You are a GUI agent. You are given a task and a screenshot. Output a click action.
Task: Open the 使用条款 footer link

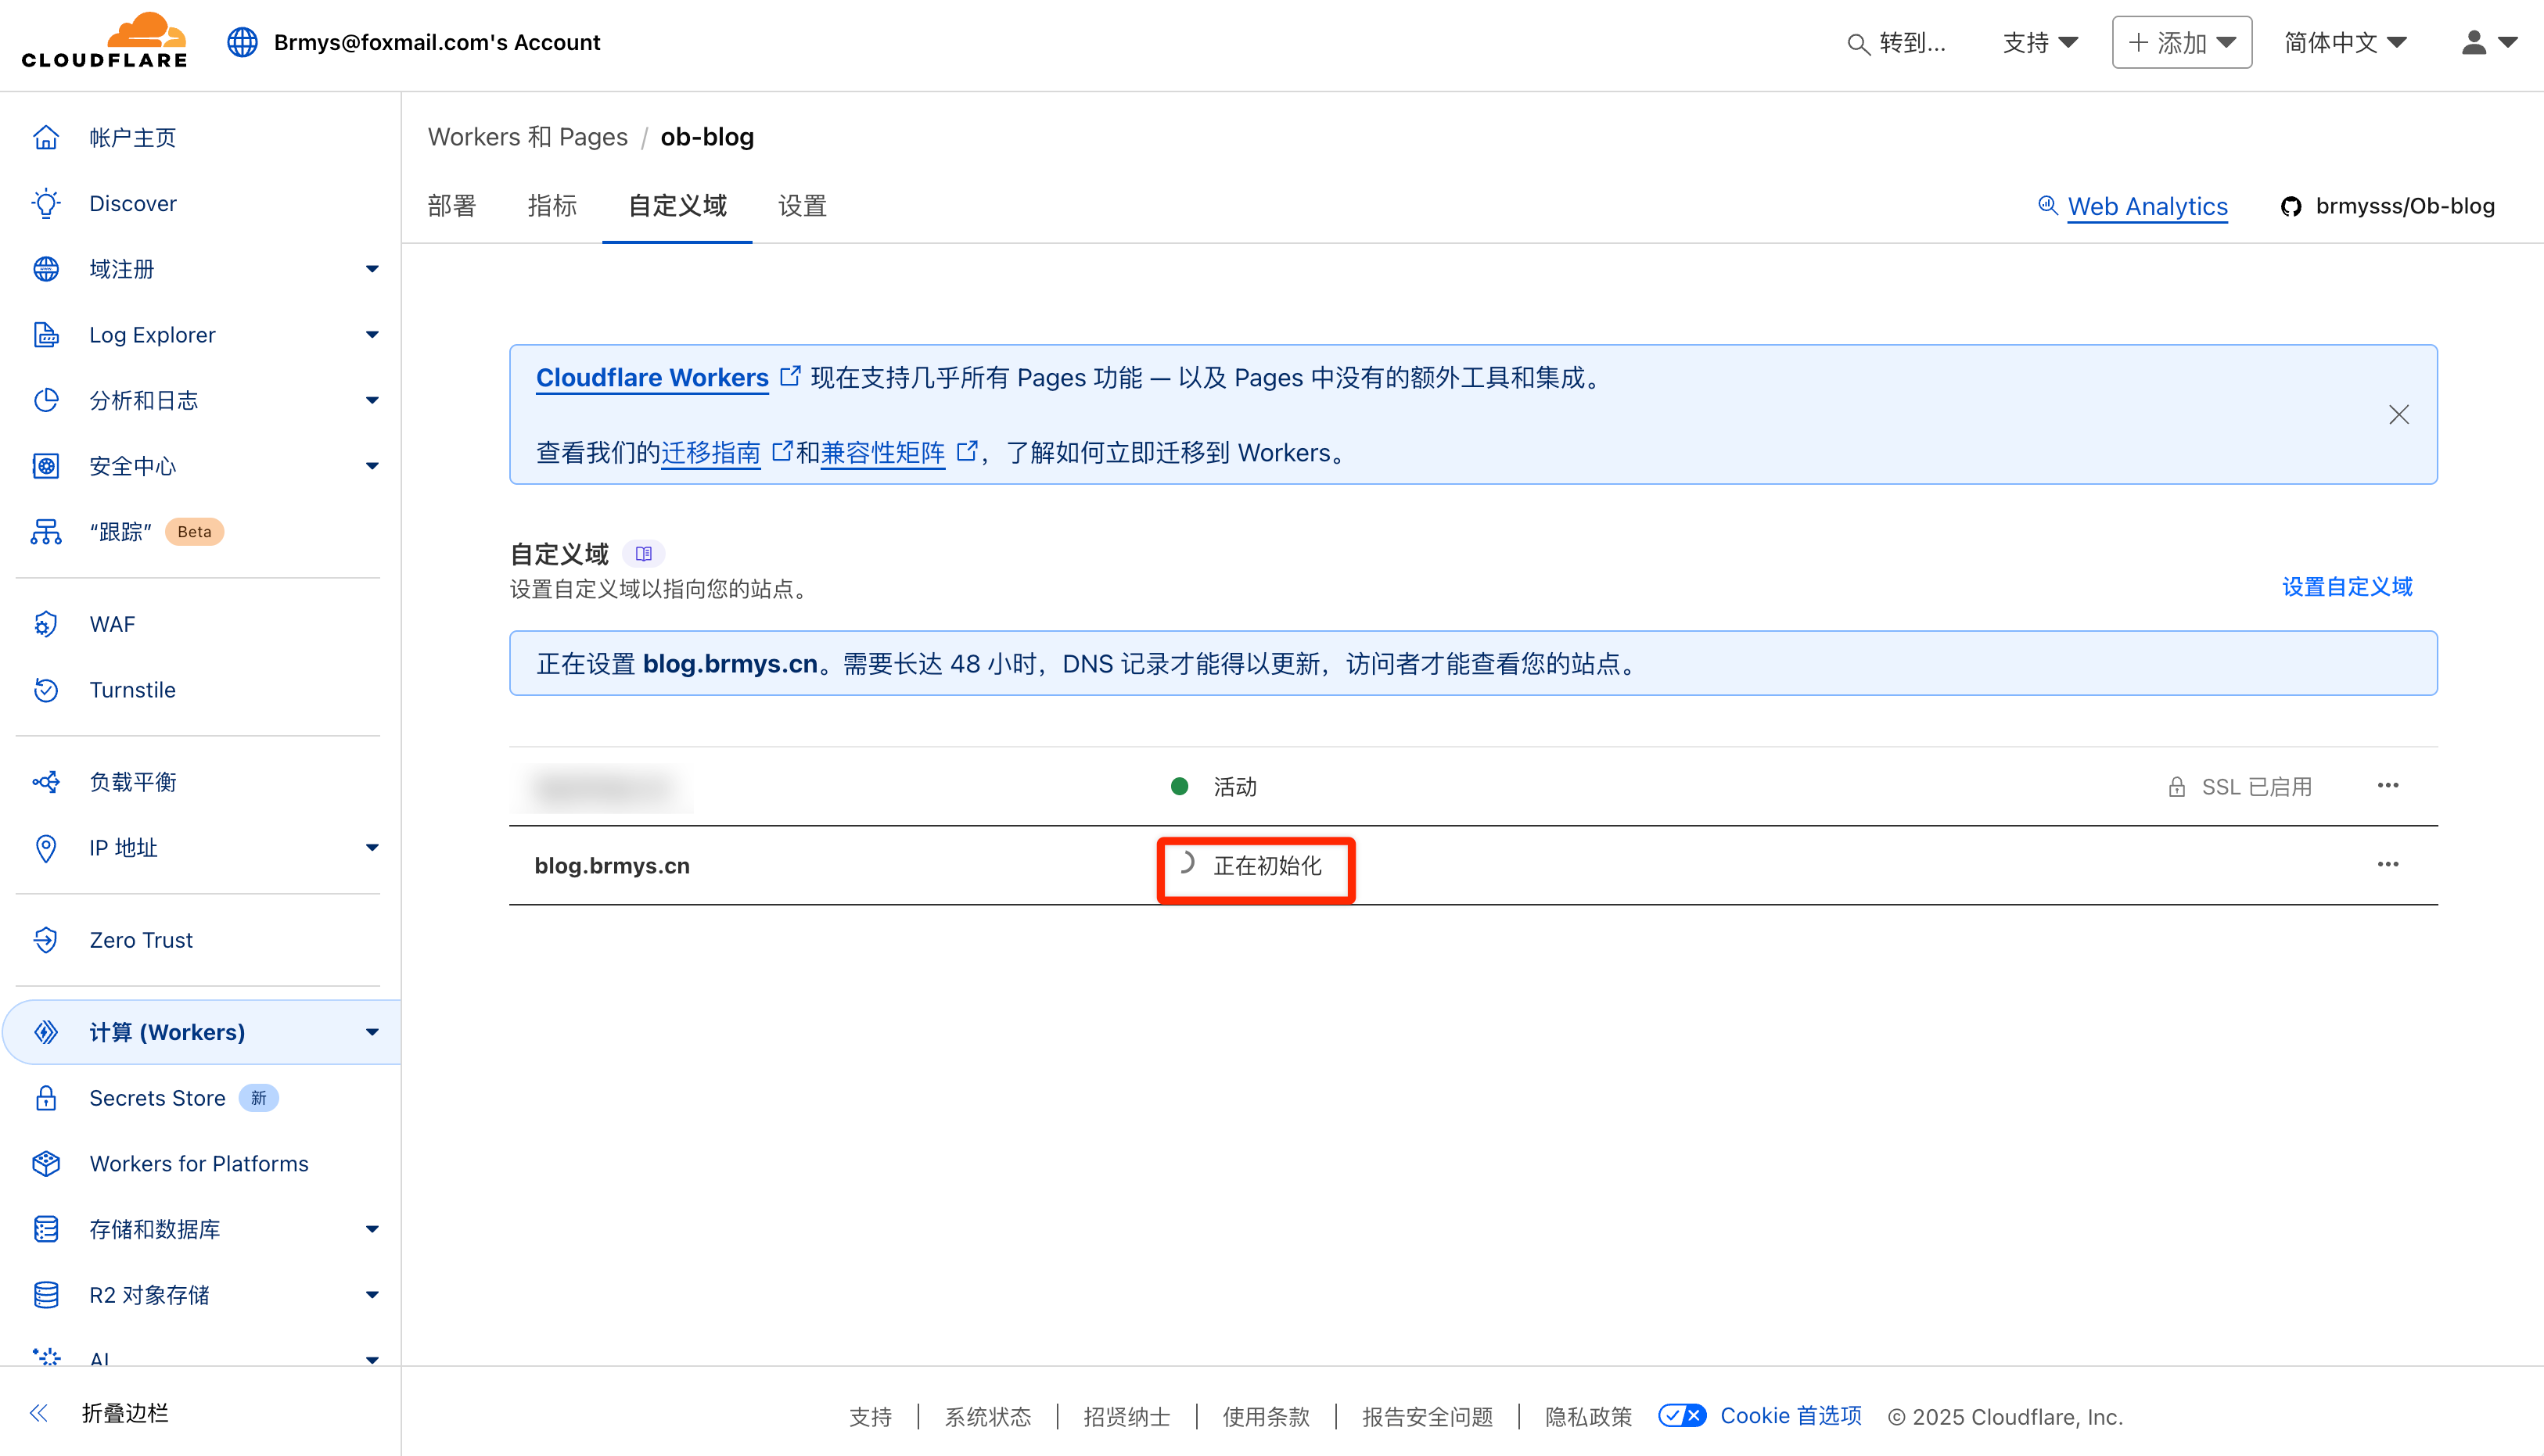tap(1266, 1417)
